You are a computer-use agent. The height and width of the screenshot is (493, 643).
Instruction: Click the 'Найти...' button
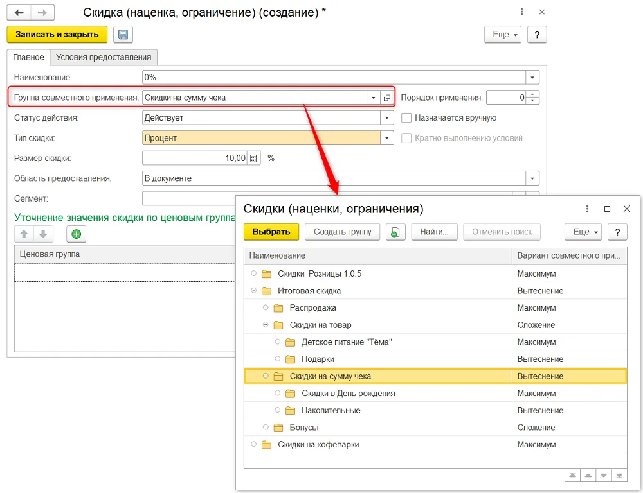click(434, 232)
